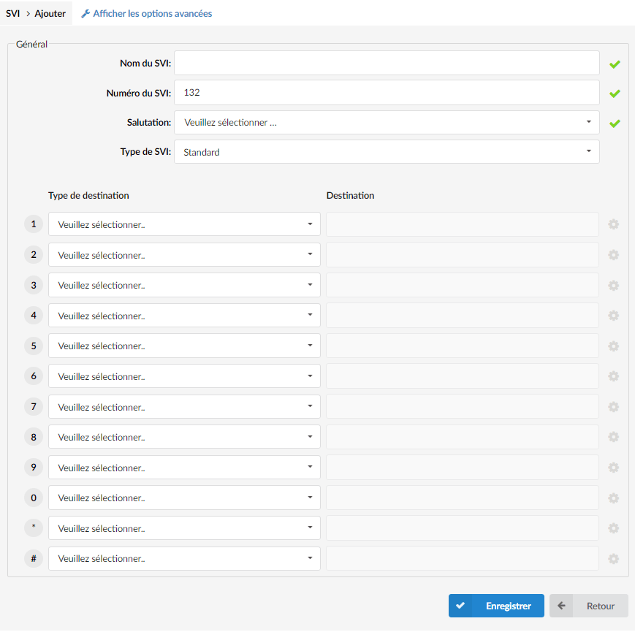Click the wrench icon for advanced options
Screen dimensions: 635x632
[x=85, y=14]
